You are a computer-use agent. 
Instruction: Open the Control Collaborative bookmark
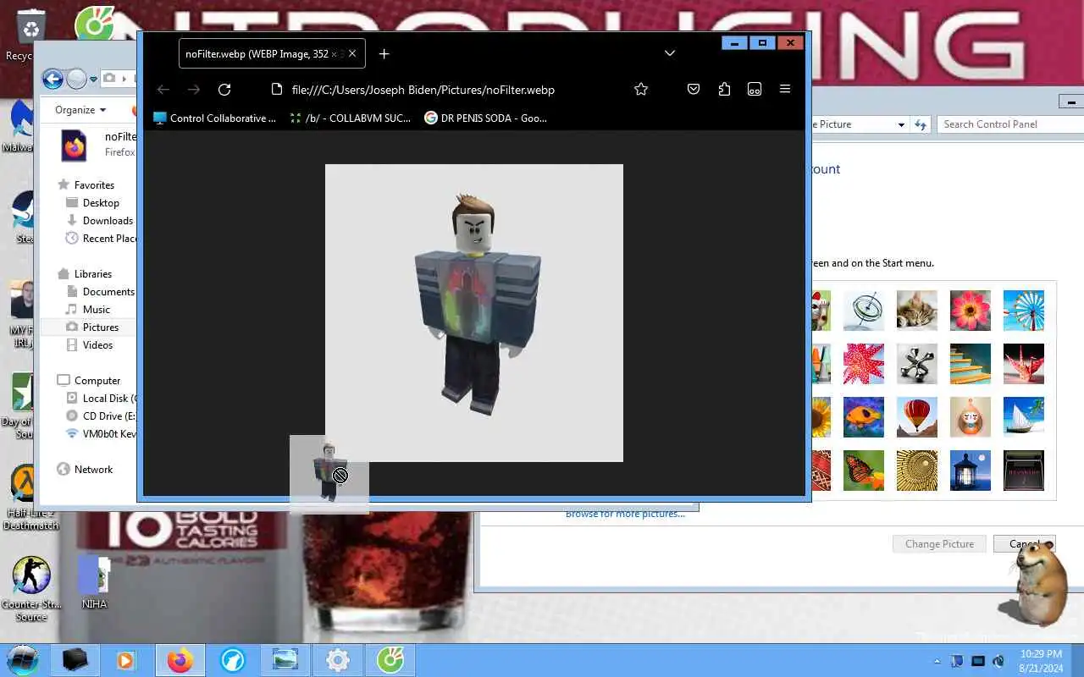point(215,118)
